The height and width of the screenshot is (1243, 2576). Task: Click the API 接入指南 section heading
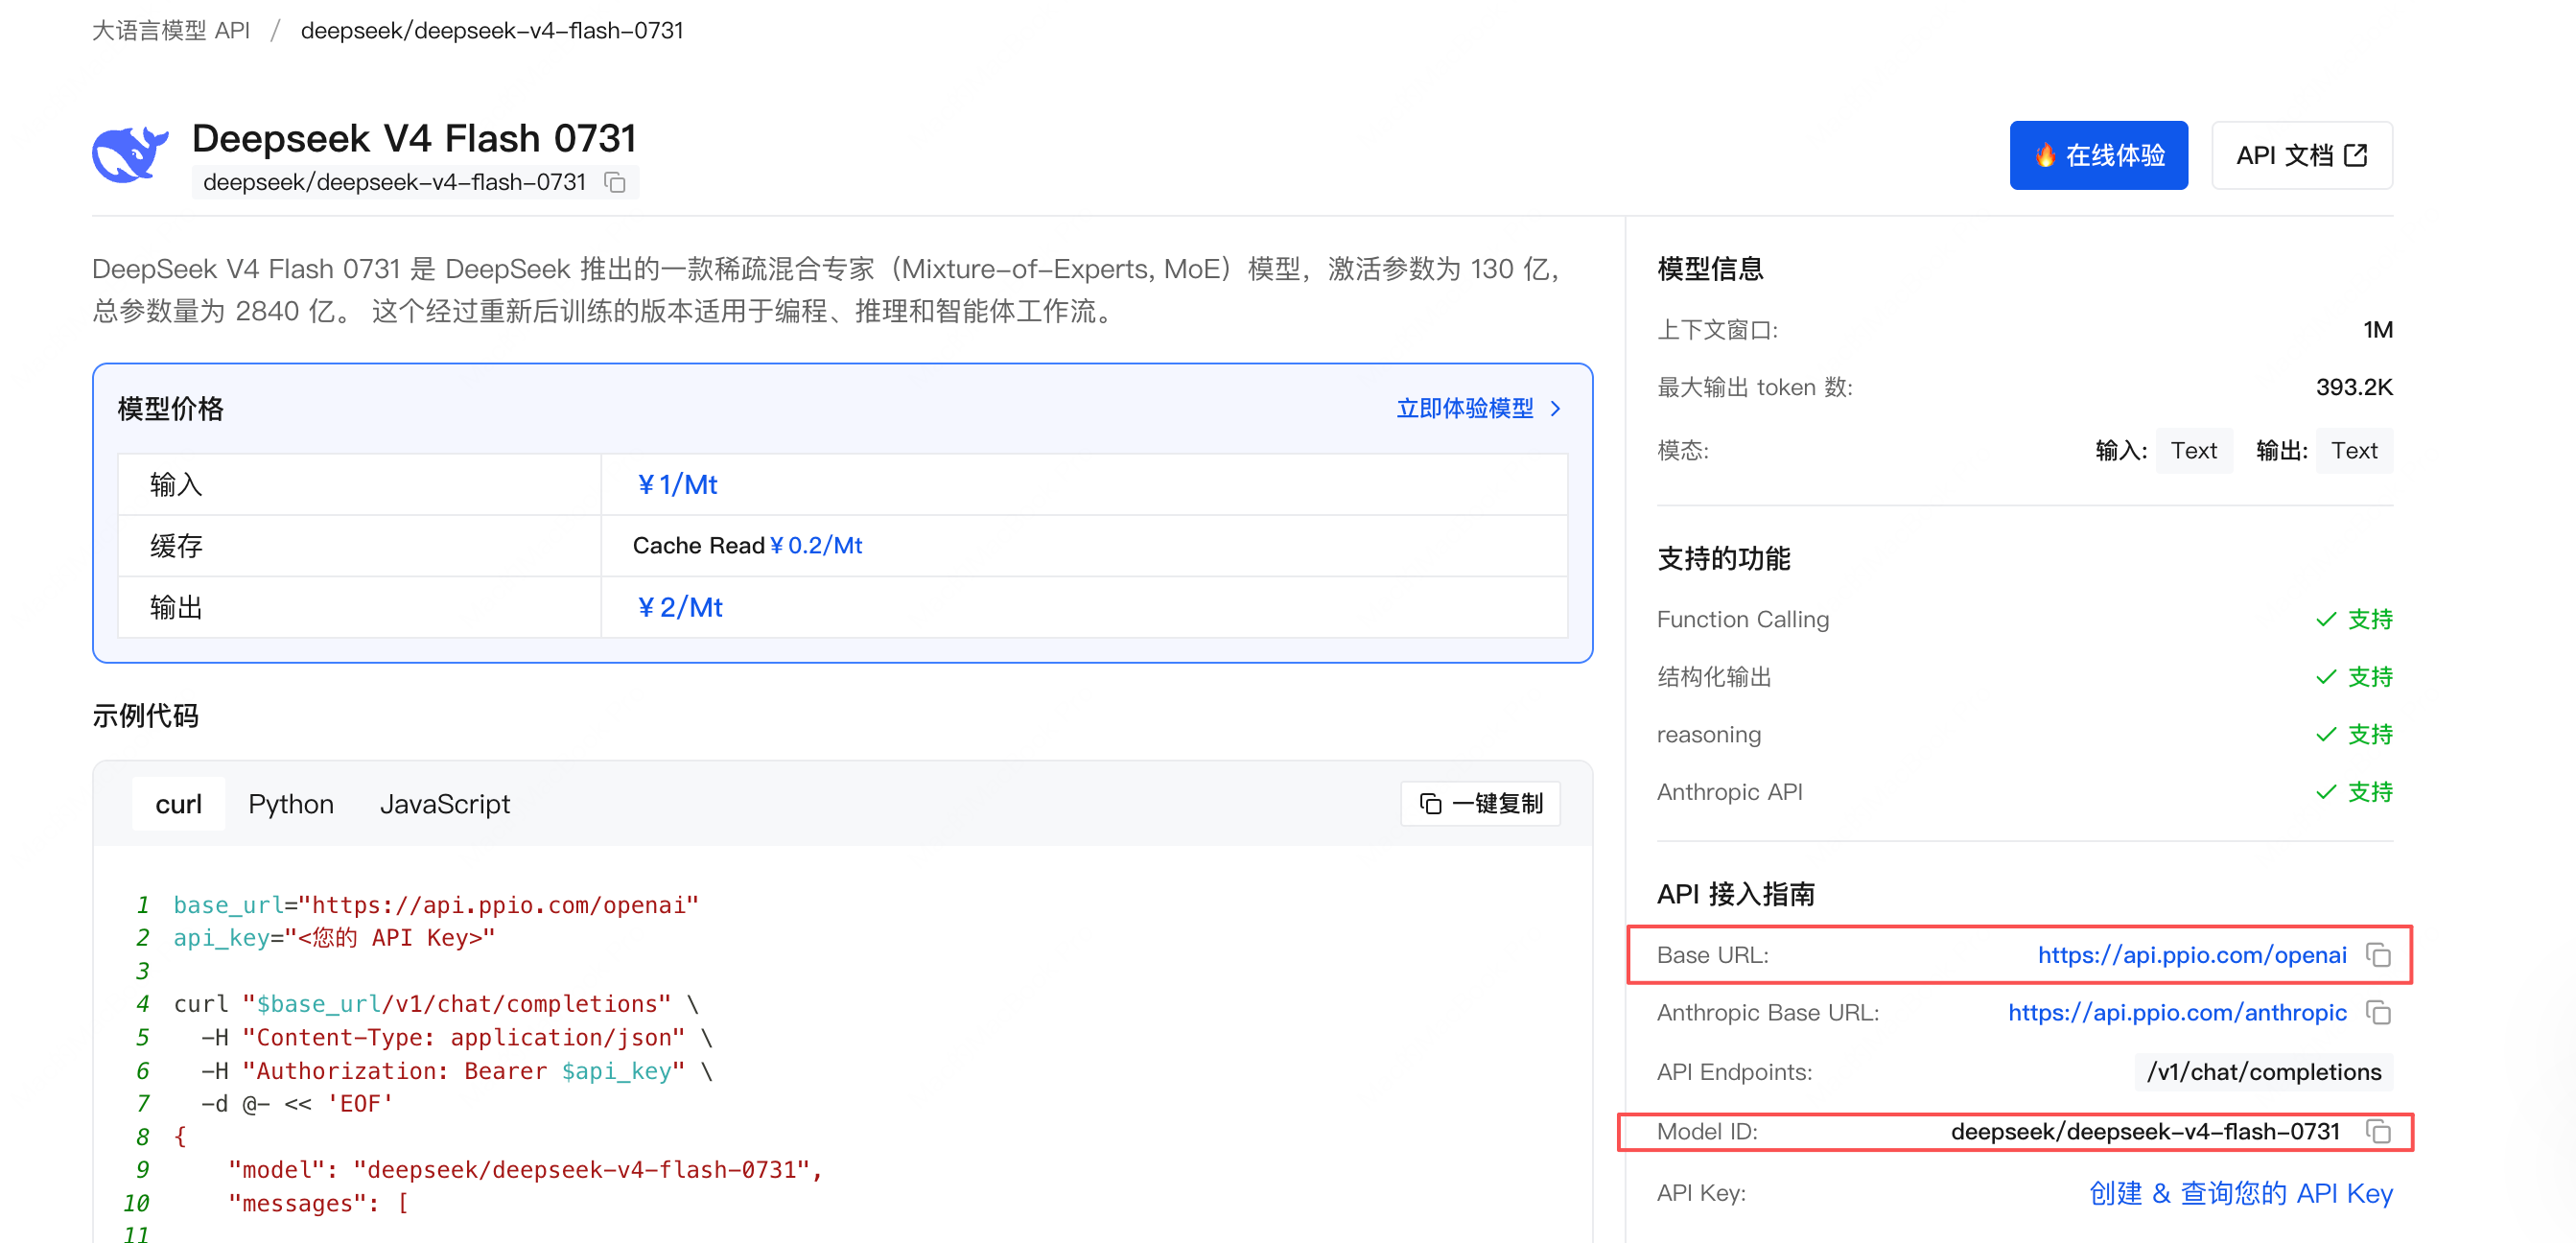1736,894
